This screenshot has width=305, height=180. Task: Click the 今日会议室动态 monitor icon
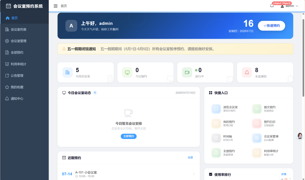pos(64,93)
